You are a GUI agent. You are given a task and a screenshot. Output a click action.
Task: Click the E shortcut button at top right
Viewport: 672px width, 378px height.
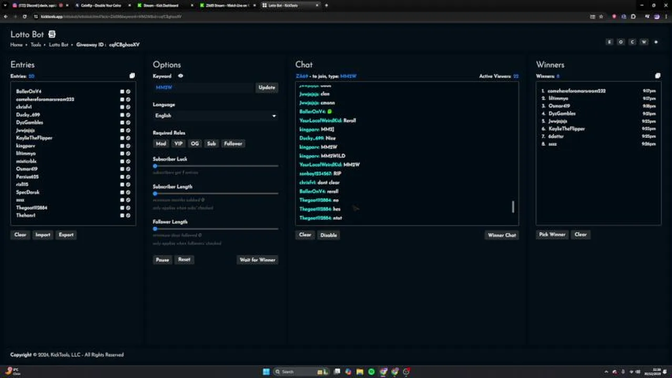609,42
